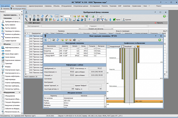Click the blue cylinder icon left of Карты
Image resolution: width=178 pixels, height=118 pixels.
pyautogui.click(x=110, y=20)
